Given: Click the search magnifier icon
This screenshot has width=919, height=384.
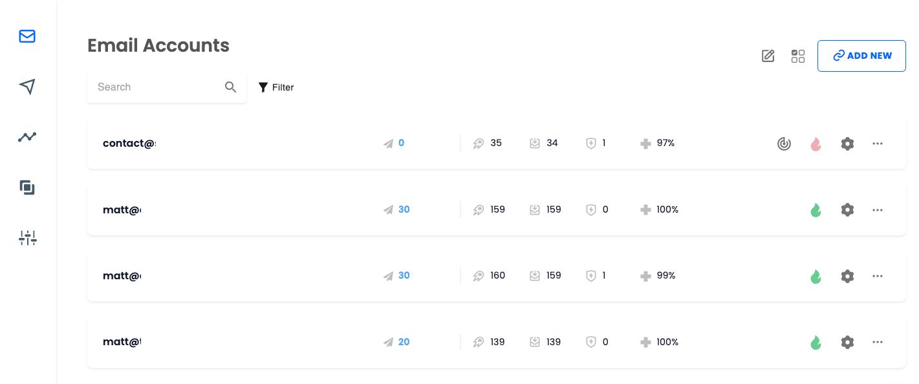Looking at the screenshot, I should 231,87.
